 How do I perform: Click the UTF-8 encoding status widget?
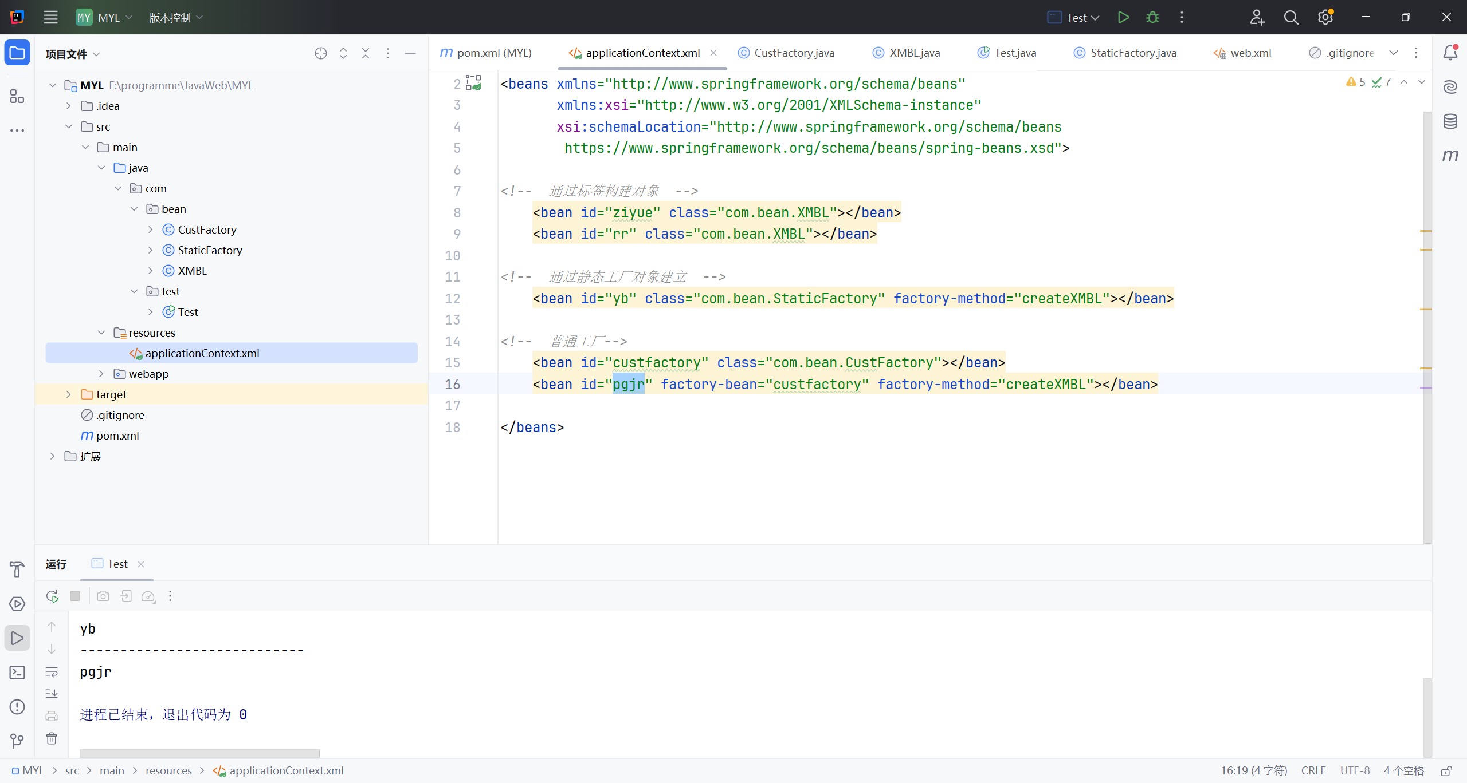click(1355, 770)
